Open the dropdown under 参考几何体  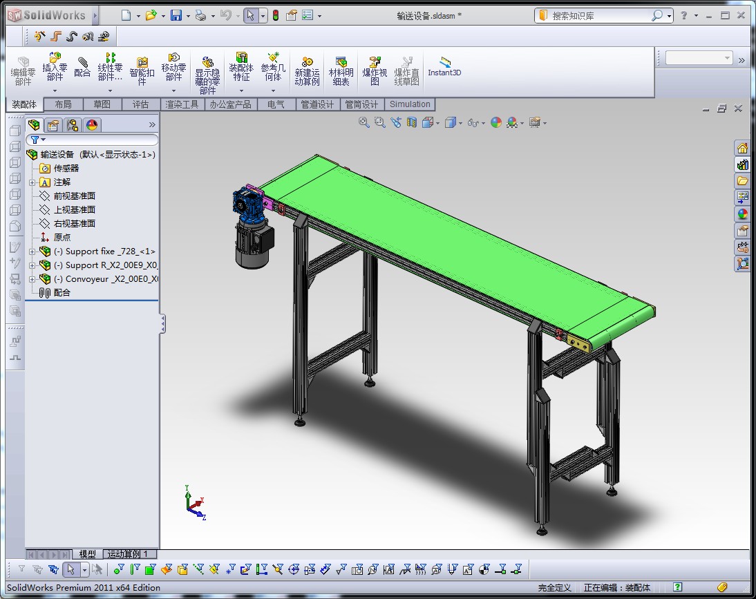(x=273, y=90)
